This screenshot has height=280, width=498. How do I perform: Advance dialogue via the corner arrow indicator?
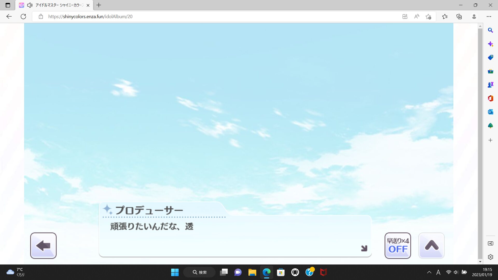click(364, 248)
